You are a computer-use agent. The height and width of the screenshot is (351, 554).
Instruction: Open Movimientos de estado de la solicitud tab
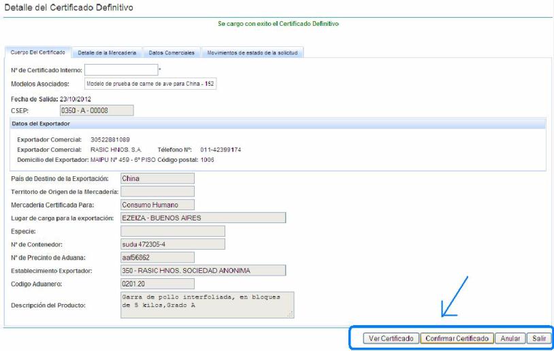(252, 52)
